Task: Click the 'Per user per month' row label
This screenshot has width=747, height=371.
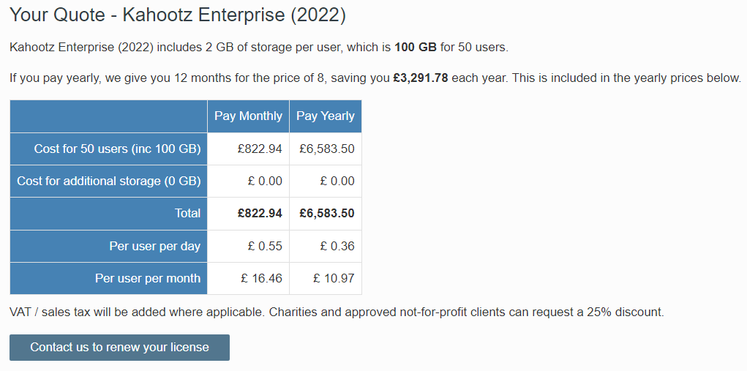Action: [x=147, y=278]
